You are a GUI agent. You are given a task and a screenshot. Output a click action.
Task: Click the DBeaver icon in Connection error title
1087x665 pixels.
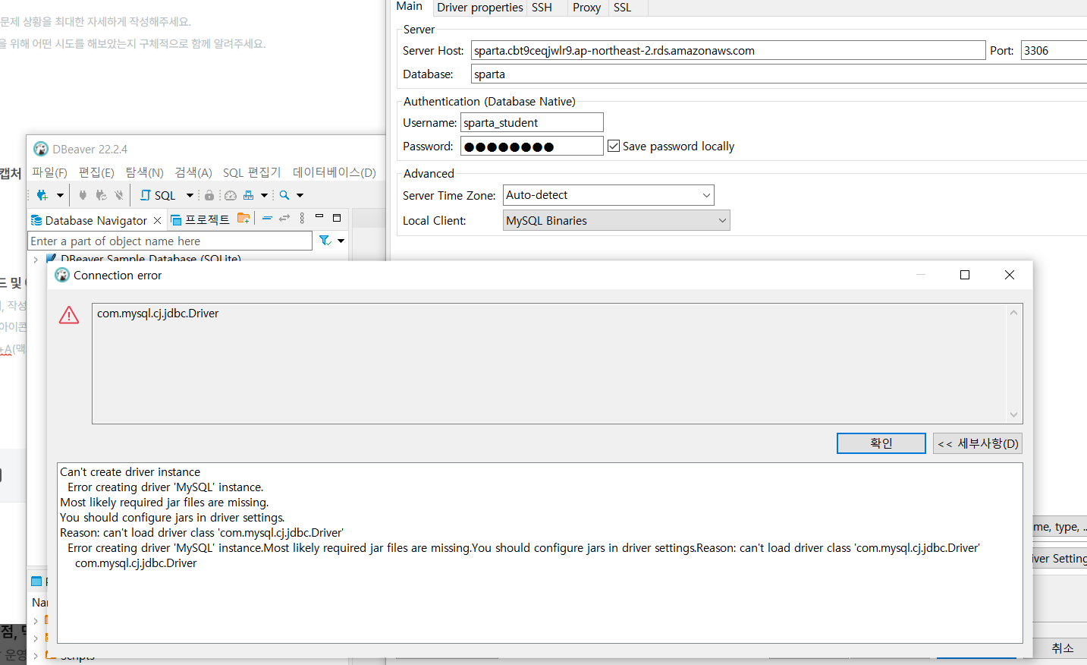point(62,275)
